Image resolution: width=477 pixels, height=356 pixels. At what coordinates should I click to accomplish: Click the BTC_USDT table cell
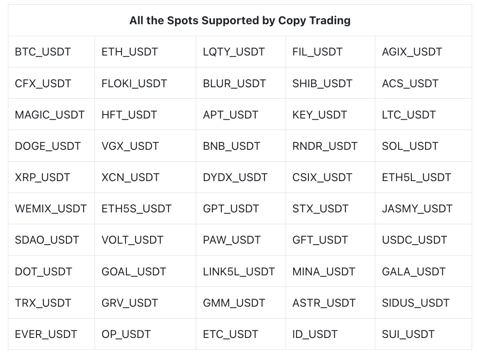43,52
